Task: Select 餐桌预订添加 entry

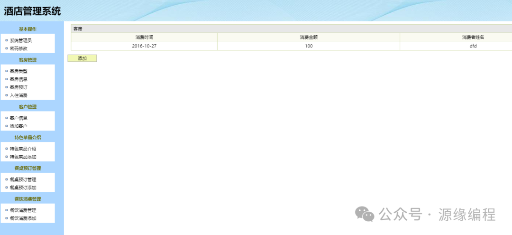Action: point(23,188)
